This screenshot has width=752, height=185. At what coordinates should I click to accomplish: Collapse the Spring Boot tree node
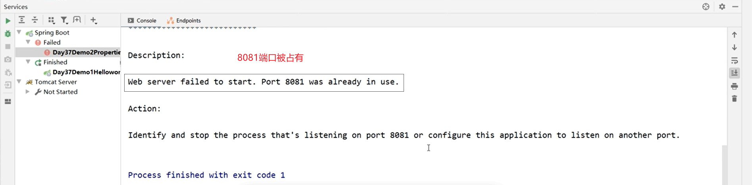19,32
